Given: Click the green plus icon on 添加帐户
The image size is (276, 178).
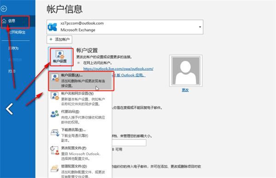Looking at the screenshot, I should coord(51,39).
